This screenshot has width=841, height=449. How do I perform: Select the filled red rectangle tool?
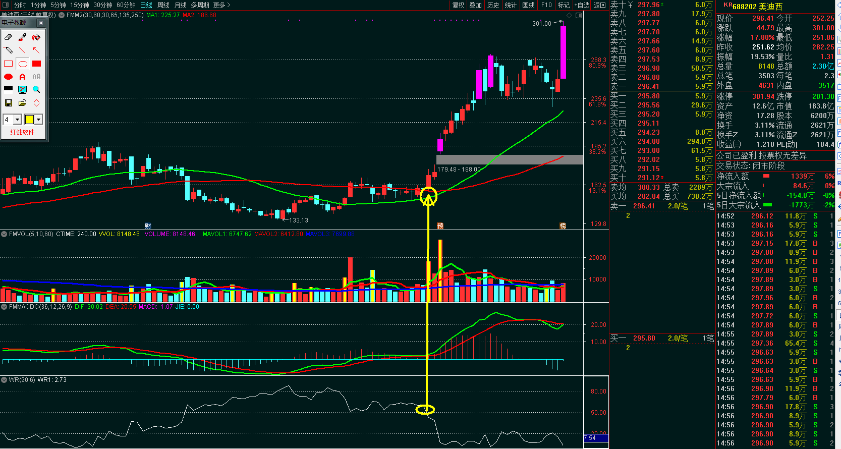[36, 64]
